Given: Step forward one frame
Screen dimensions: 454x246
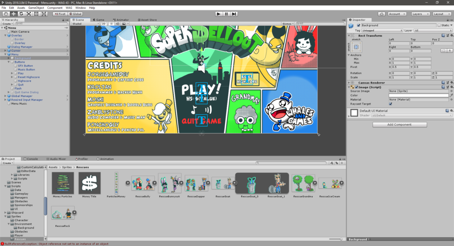Looking at the screenshot, I should [x=234, y=14].
